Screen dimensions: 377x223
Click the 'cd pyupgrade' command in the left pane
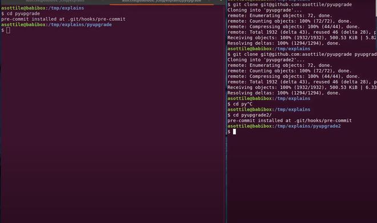23,14
